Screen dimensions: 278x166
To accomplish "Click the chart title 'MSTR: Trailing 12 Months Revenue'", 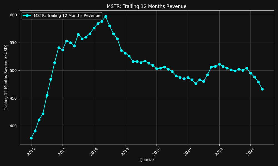I will [147, 6].
